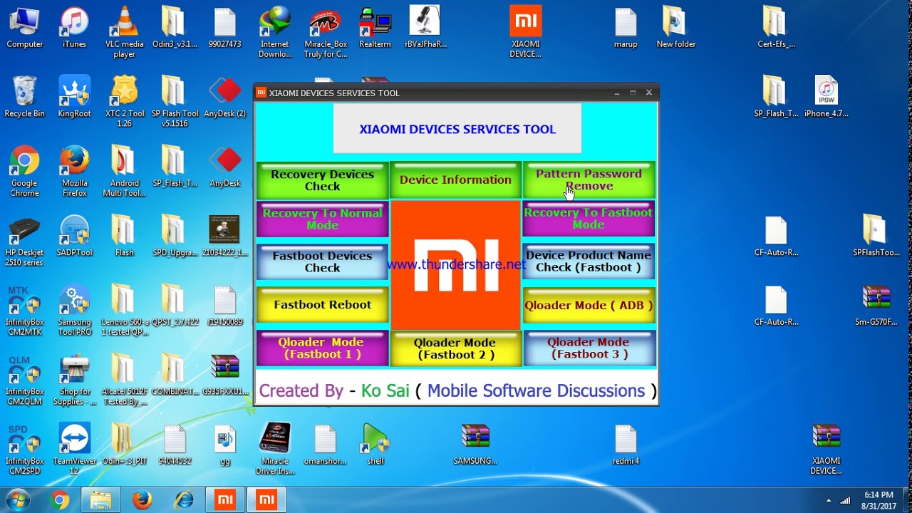Image resolution: width=912 pixels, height=513 pixels.
Task: Select Internet Download Manager shortcut
Action: click(x=275, y=32)
